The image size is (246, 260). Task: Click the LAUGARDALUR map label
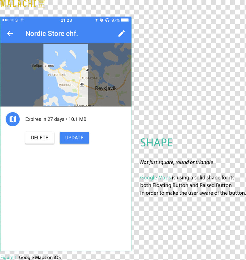pyautogui.click(x=90, y=78)
